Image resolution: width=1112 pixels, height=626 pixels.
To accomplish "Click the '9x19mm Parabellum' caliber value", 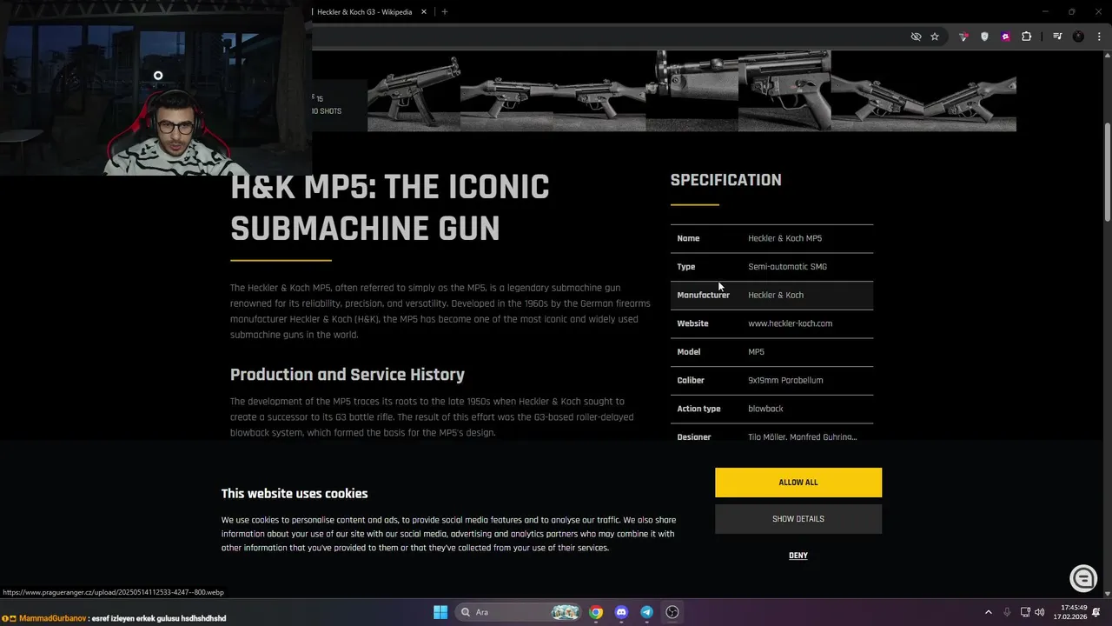I will click(x=785, y=380).
